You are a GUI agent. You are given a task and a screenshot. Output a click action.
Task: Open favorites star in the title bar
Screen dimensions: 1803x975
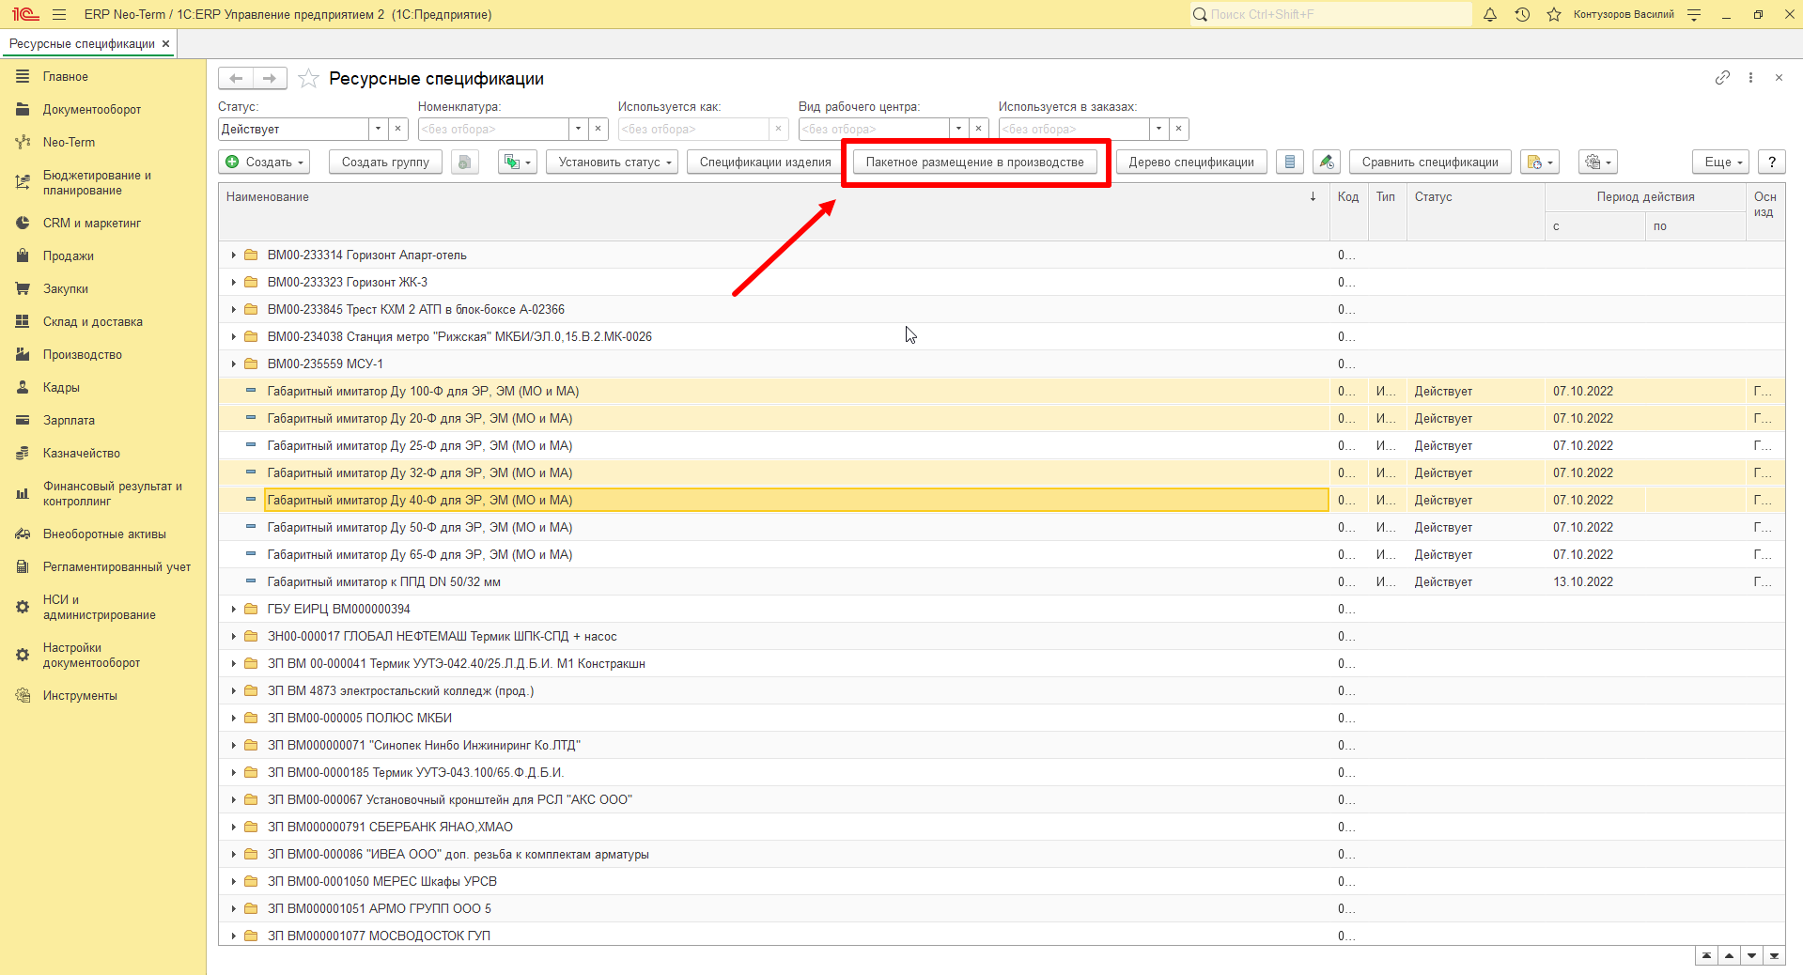point(1554,14)
